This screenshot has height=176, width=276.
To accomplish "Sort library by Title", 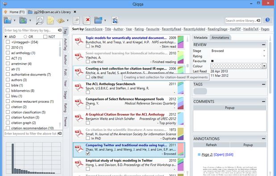I will coord(108,29).
